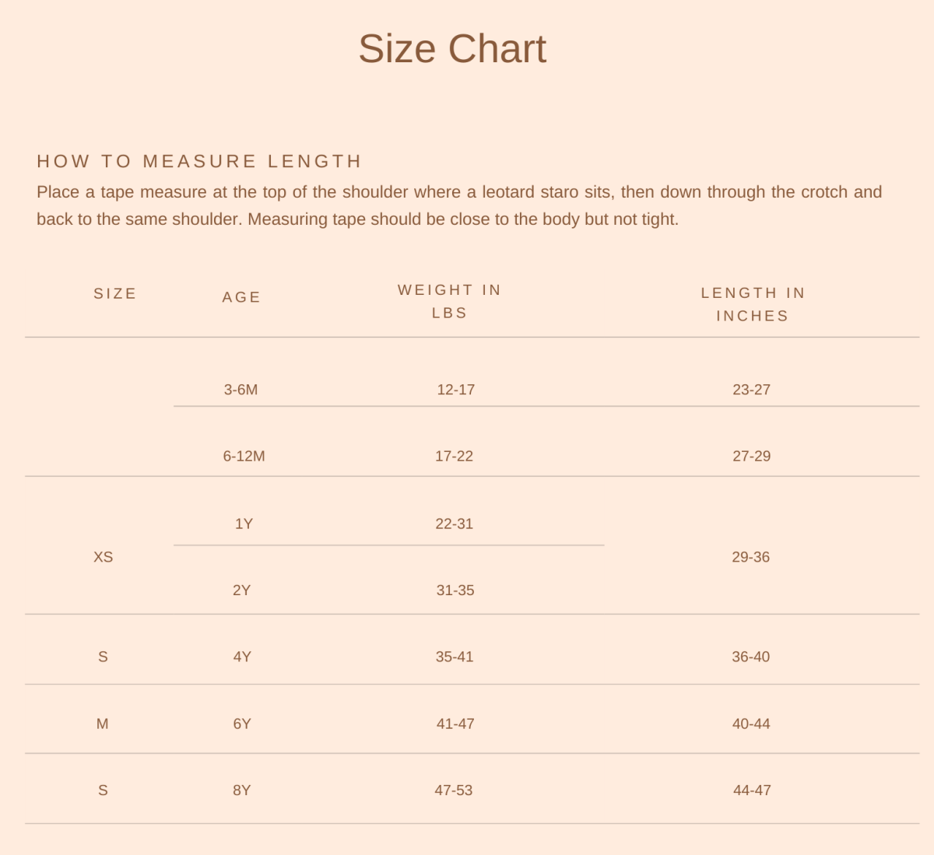Click the 1Y age cell
Image resolution: width=934 pixels, height=855 pixels.
tap(244, 524)
